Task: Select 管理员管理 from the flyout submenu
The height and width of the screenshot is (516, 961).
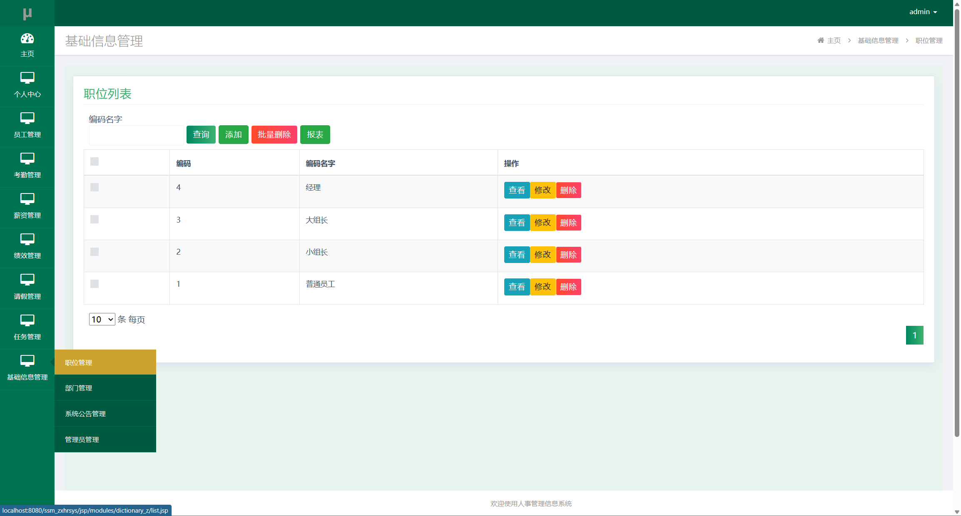Action: tap(82, 439)
